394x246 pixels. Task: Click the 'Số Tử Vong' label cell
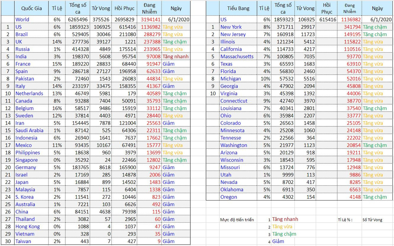point(372,220)
